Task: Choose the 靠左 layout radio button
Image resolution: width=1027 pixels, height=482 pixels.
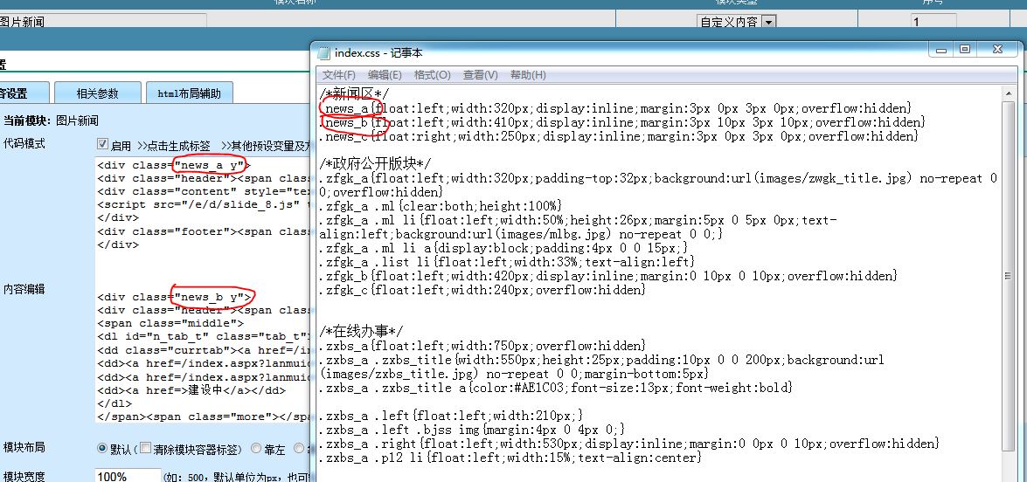Action: pyautogui.click(x=256, y=449)
